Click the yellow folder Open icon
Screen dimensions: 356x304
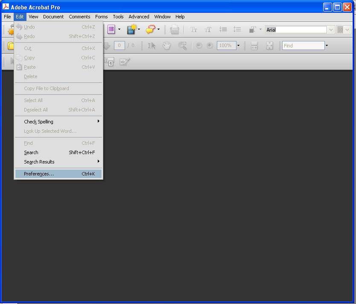pyautogui.click(x=10, y=46)
